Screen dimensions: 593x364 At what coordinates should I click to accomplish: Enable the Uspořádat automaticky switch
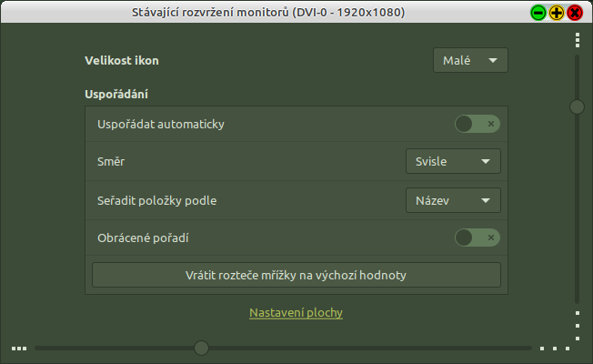tap(477, 124)
